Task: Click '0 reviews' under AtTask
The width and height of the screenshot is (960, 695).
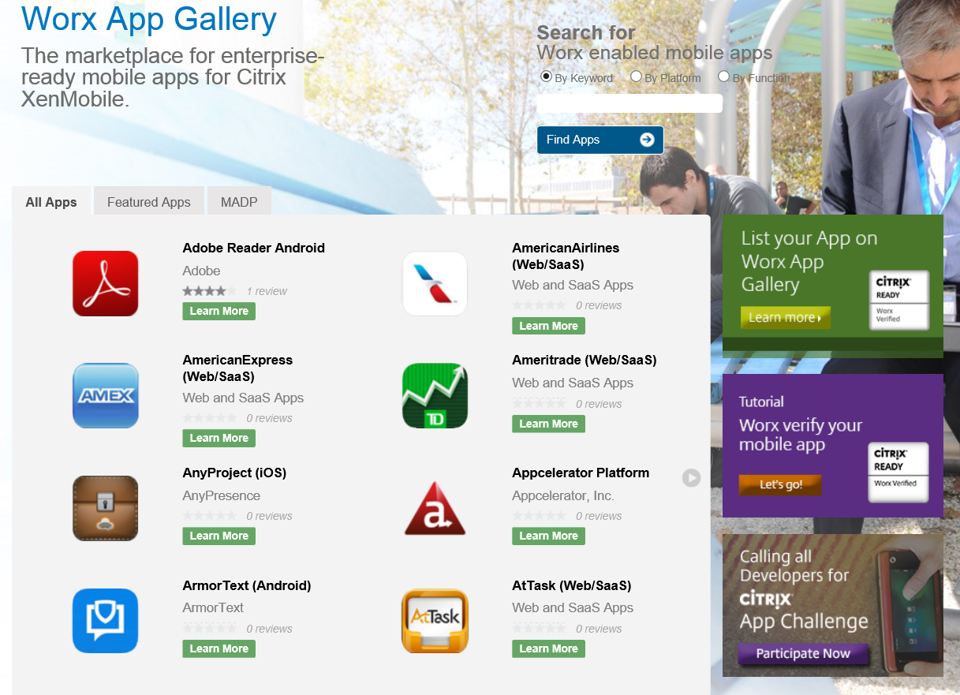Action: 599,629
